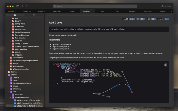
Task: Toggle the sidebar with the toolbar icon
Action: point(18,6)
